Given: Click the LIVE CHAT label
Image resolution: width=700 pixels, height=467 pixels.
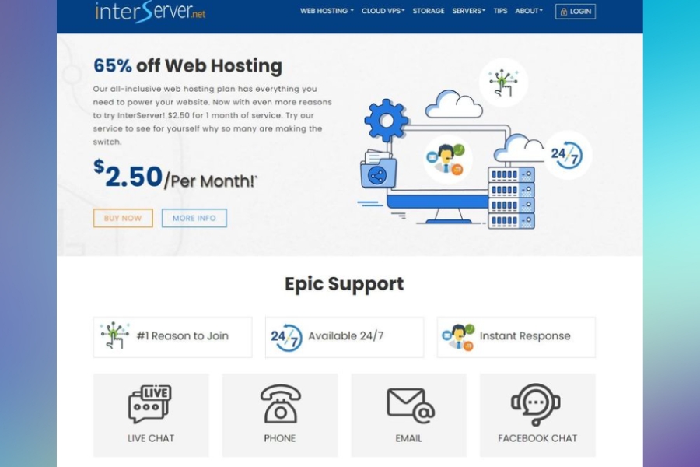Looking at the screenshot, I should [151, 438].
